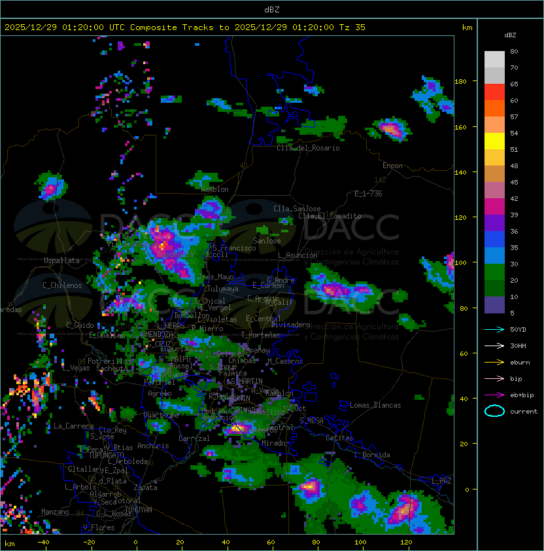544x551 pixels.
Task: Click the SanJose place label
Action: tap(267, 241)
